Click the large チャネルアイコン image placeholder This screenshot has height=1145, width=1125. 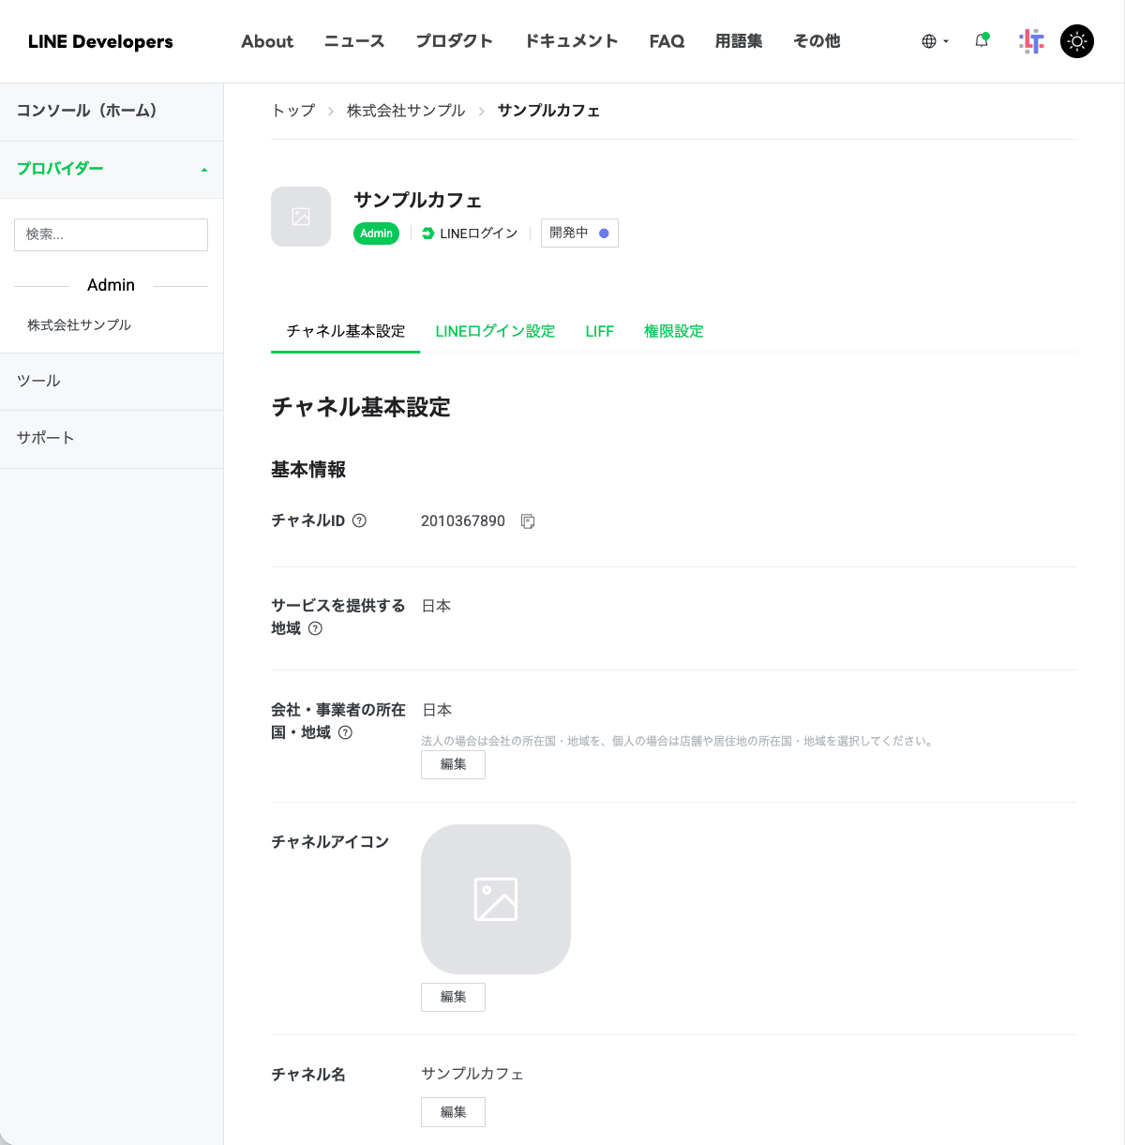[x=496, y=899]
